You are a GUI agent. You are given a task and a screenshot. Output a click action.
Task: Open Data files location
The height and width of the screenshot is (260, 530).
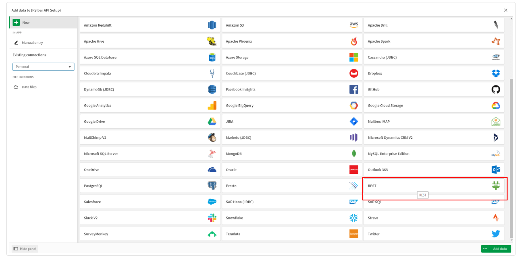point(29,87)
